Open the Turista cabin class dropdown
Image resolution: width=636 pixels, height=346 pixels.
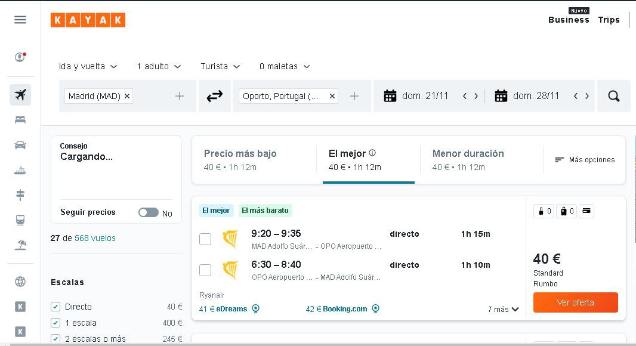click(x=220, y=67)
